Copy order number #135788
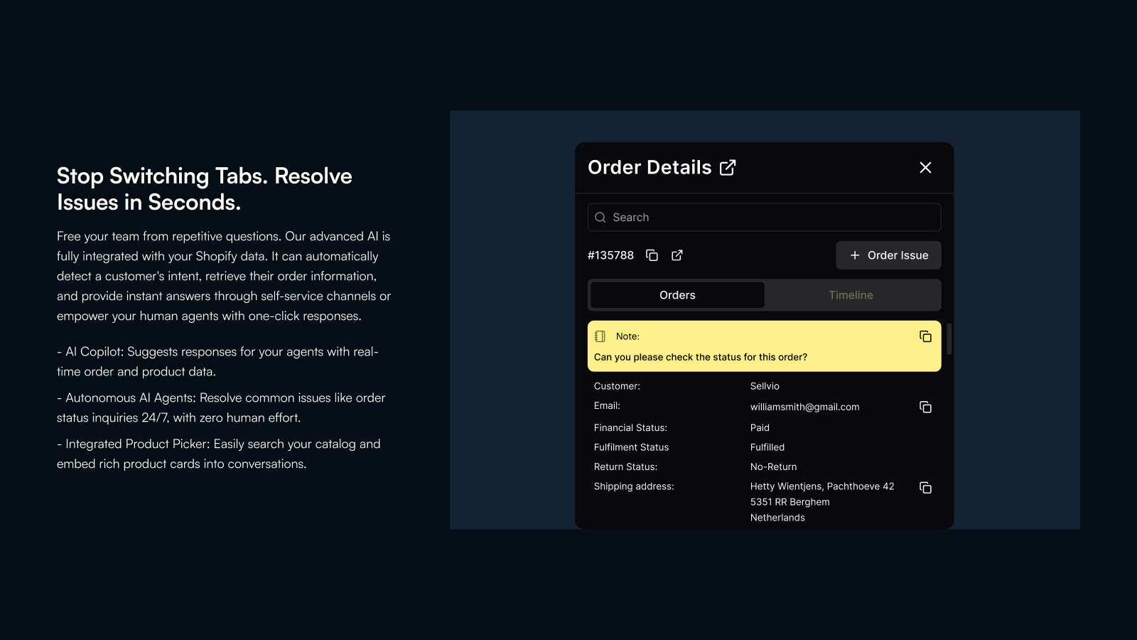Viewport: 1137px width, 640px height. pos(652,255)
